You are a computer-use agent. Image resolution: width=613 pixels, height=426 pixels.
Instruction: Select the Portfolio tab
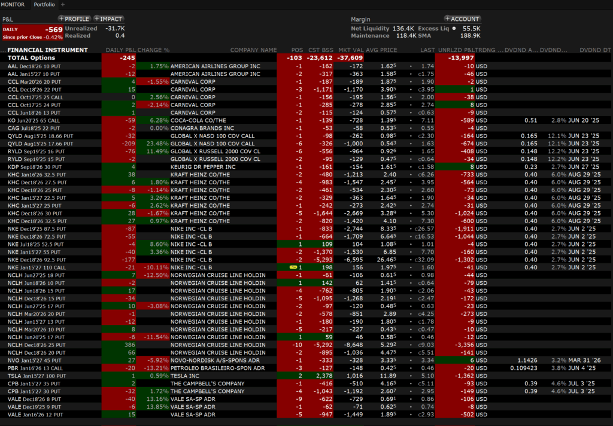point(44,4)
